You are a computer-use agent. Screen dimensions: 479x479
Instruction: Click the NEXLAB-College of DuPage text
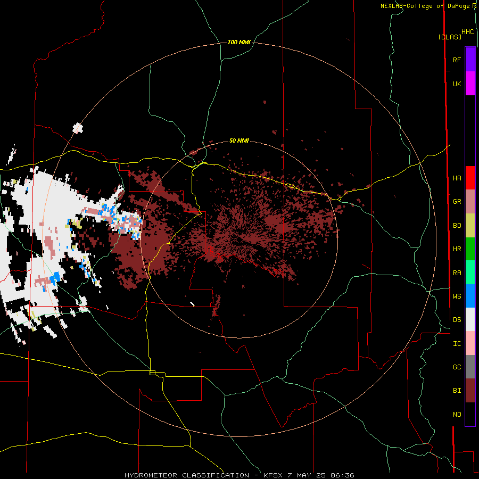426,6
